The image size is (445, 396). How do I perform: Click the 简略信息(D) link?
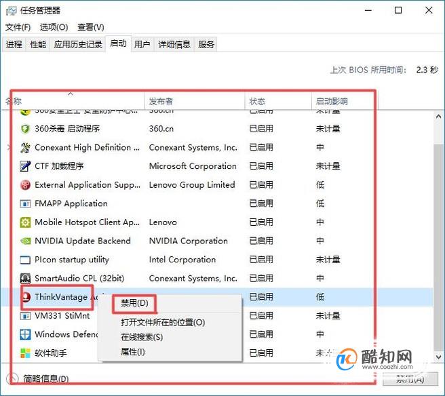[x=46, y=379]
